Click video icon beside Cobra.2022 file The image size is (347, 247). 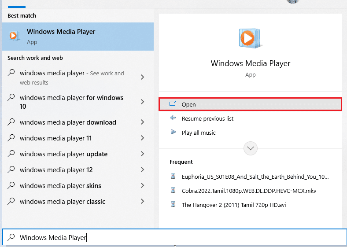point(173,190)
